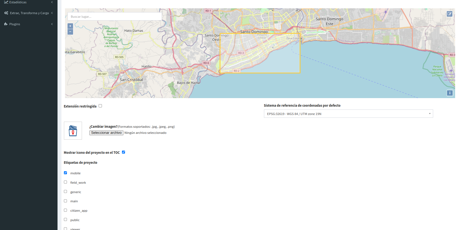
Task: Click the Buscar lugar search field
Action: tap(114, 17)
